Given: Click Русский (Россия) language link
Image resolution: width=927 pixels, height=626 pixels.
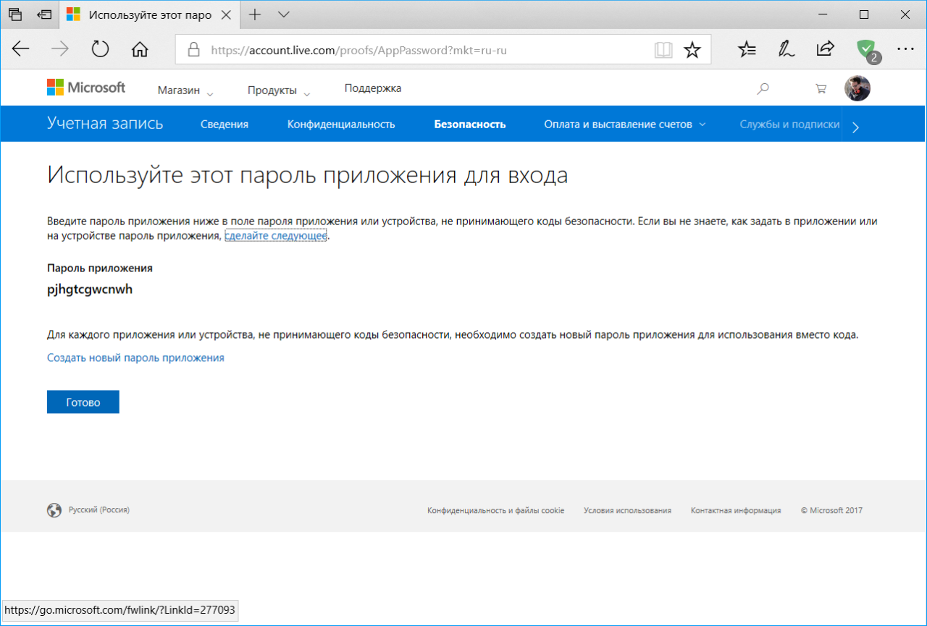Looking at the screenshot, I should pyautogui.click(x=99, y=509).
